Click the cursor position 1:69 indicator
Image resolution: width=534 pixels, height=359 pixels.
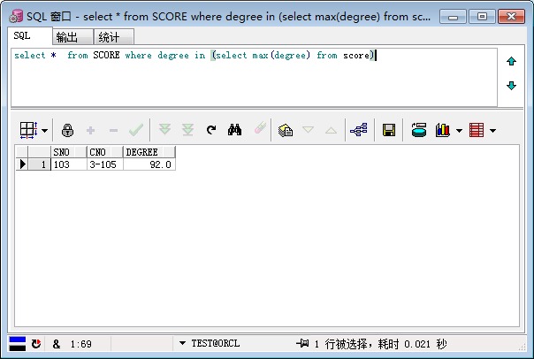[80, 344]
